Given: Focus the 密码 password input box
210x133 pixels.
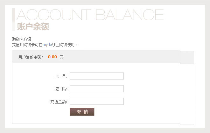Looking at the screenshot, I should [x=96, y=89].
